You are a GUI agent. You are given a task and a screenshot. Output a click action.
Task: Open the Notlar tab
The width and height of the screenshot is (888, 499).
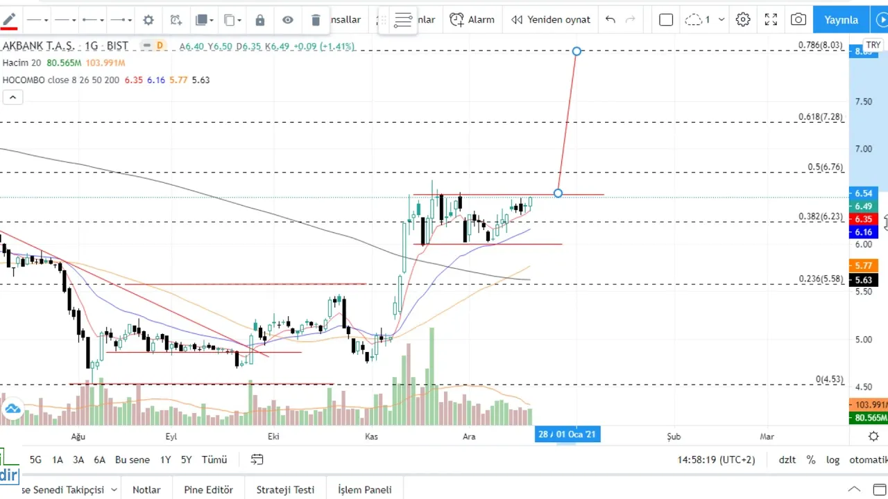[146, 489]
